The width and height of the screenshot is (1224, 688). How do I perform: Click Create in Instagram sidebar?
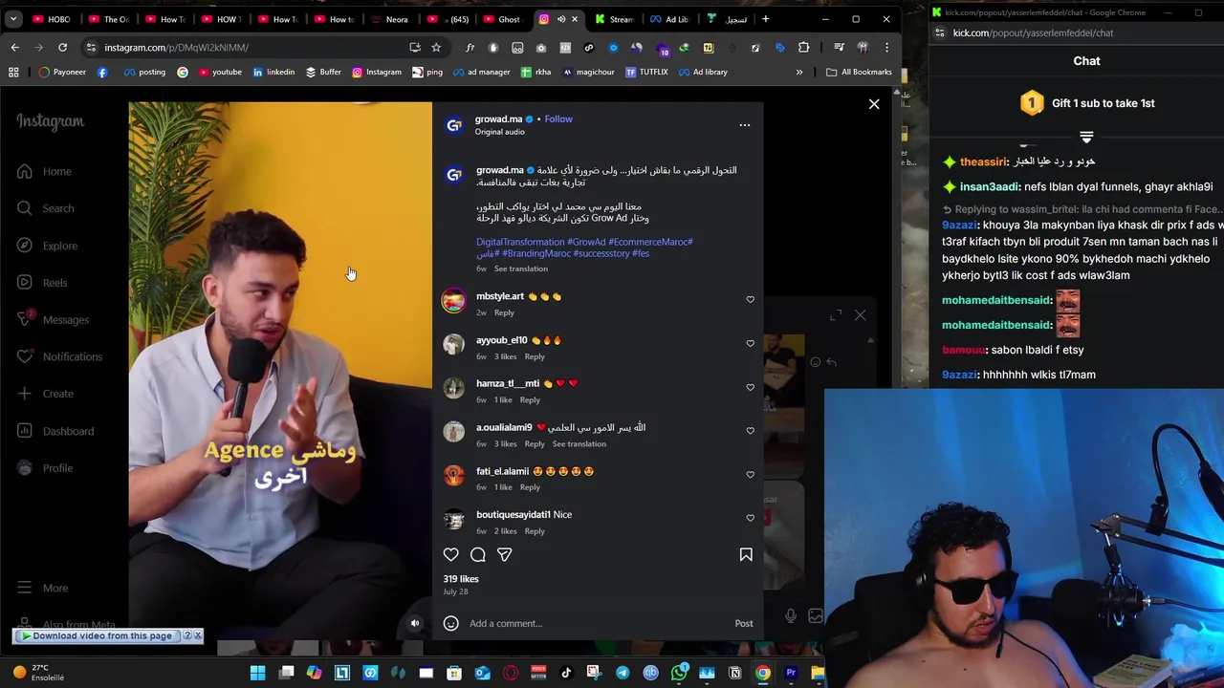pyautogui.click(x=45, y=394)
